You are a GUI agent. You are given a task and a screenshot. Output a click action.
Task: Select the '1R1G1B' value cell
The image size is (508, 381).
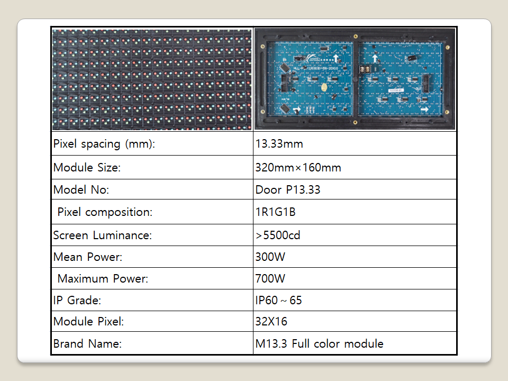[x=275, y=212]
